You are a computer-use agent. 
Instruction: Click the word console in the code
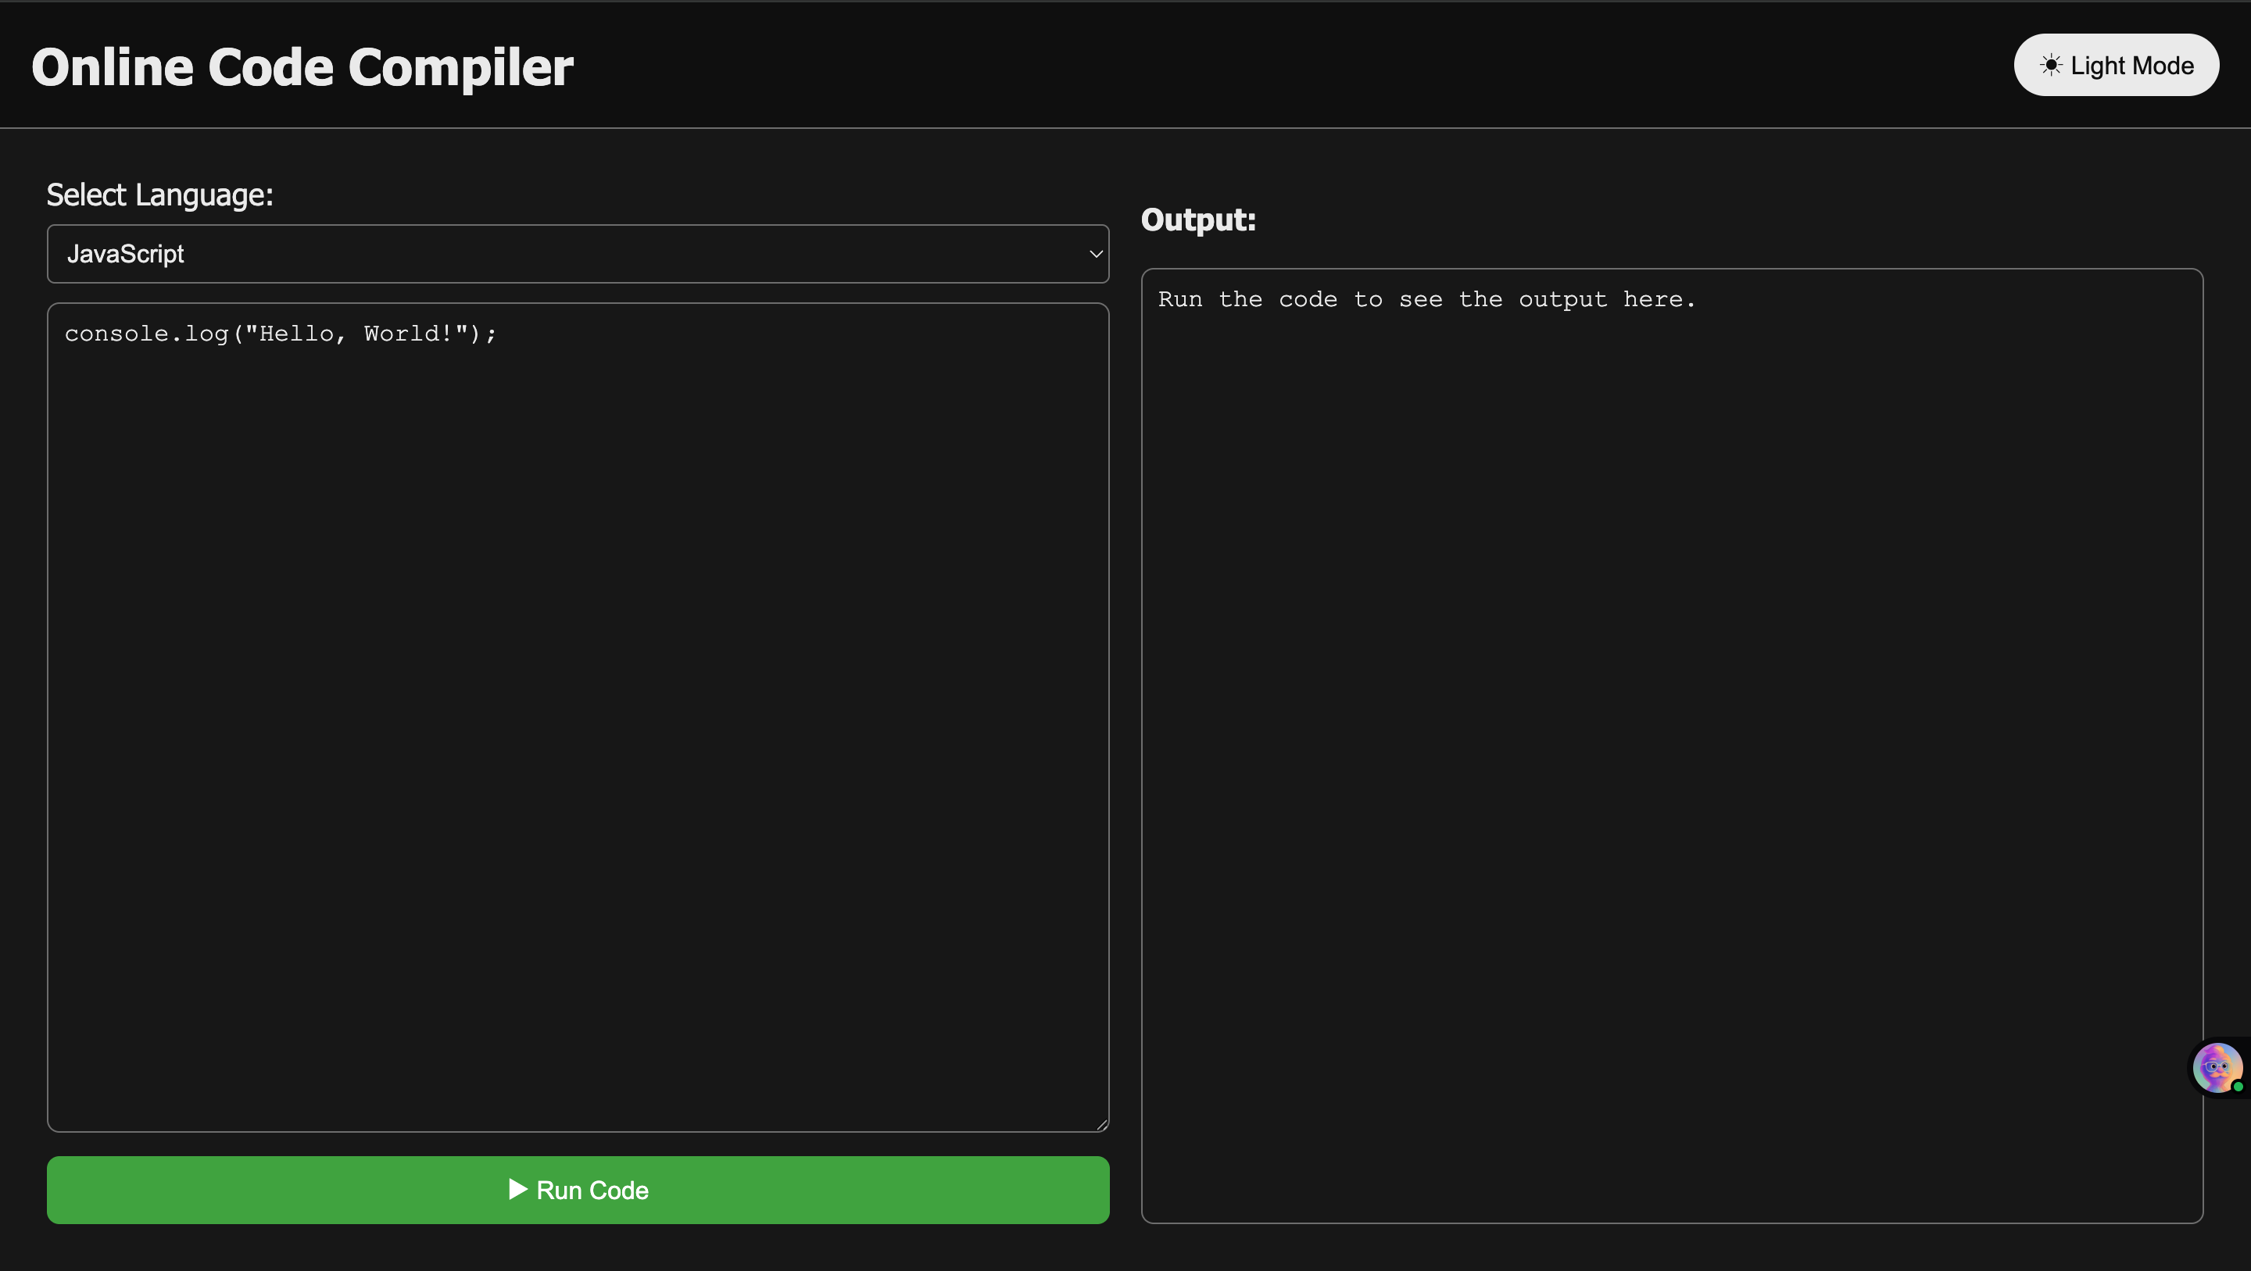pyautogui.click(x=116, y=334)
